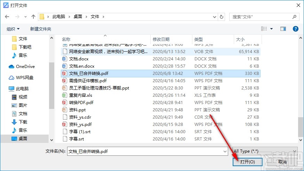304x171 pixels.
Task: Open the All Type (*.*) filter dropdown
Action: (265, 151)
